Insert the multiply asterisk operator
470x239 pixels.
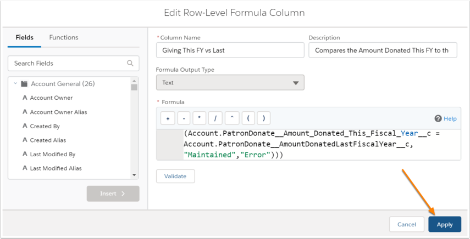pos(200,118)
